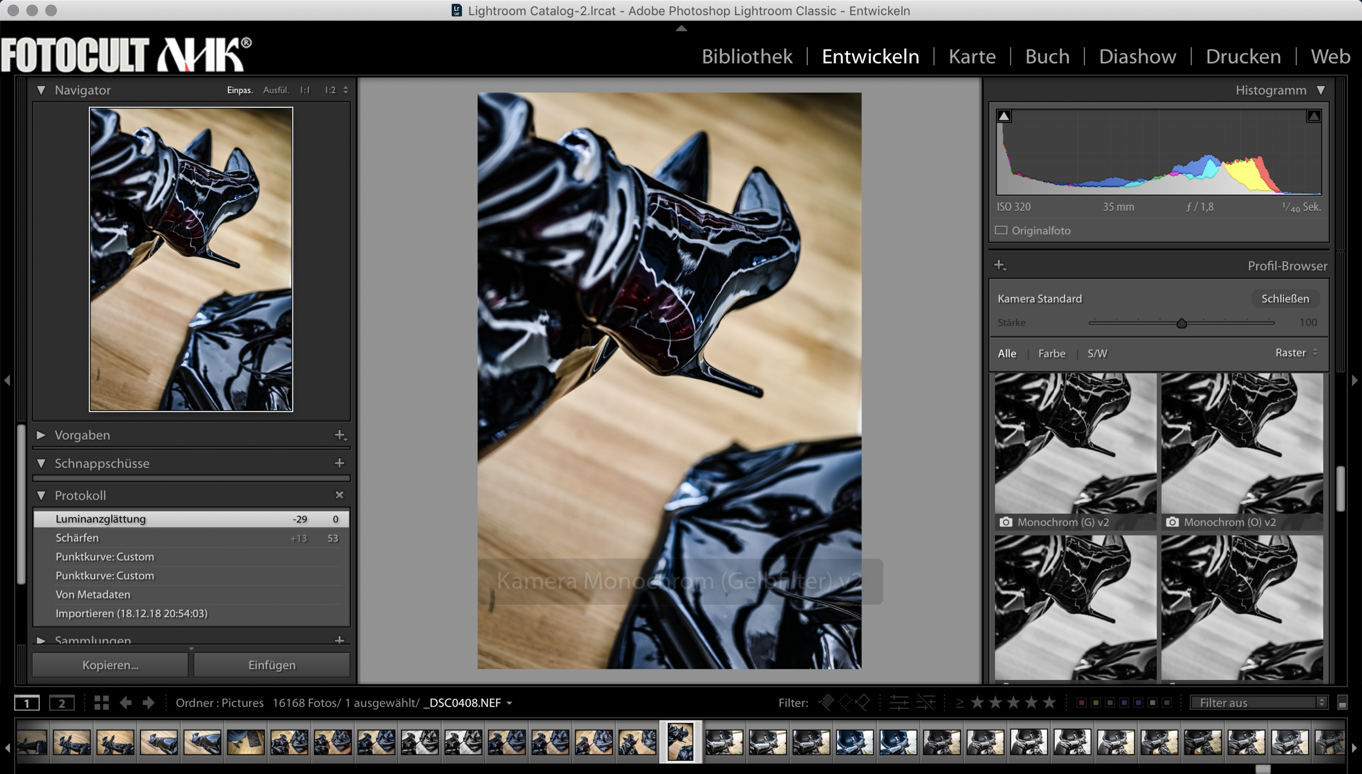Screen dimensions: 1362x774
Task: Show only Farbe profiles
Action: (1051, 353)
